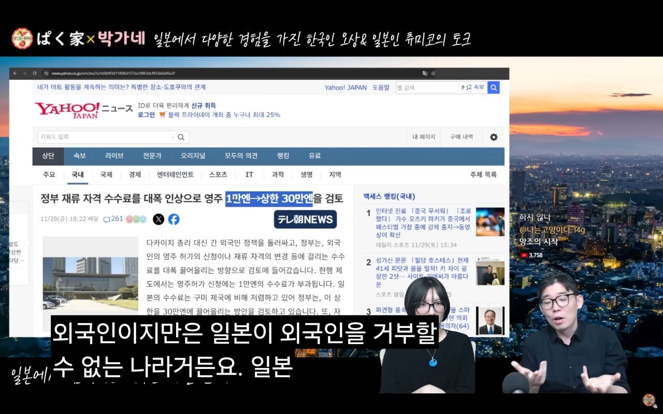Open the 속보 tab in blue navigation bar
Image resolution: width=663 pixels, height=414 pixels.
(80, 156)
